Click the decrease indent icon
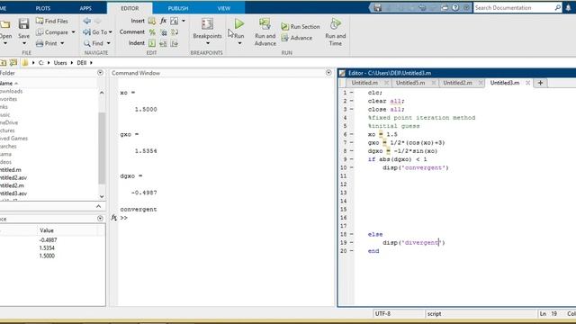The width and height of the screenshot is (576, 324). coord(175,43)
